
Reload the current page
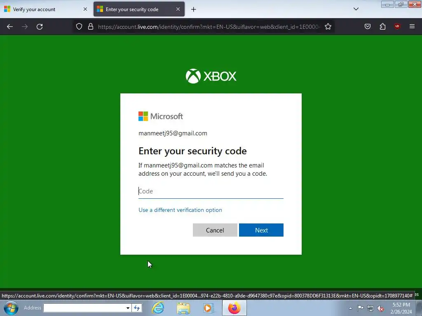pos(40,27)
